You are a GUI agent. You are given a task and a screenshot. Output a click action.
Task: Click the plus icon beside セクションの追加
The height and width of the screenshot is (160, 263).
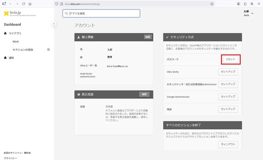tap(49, 50)
